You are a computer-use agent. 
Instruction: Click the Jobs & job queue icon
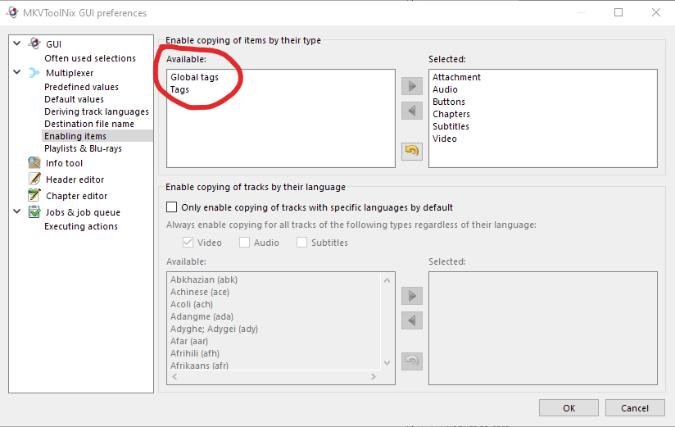tap(34, 211)
